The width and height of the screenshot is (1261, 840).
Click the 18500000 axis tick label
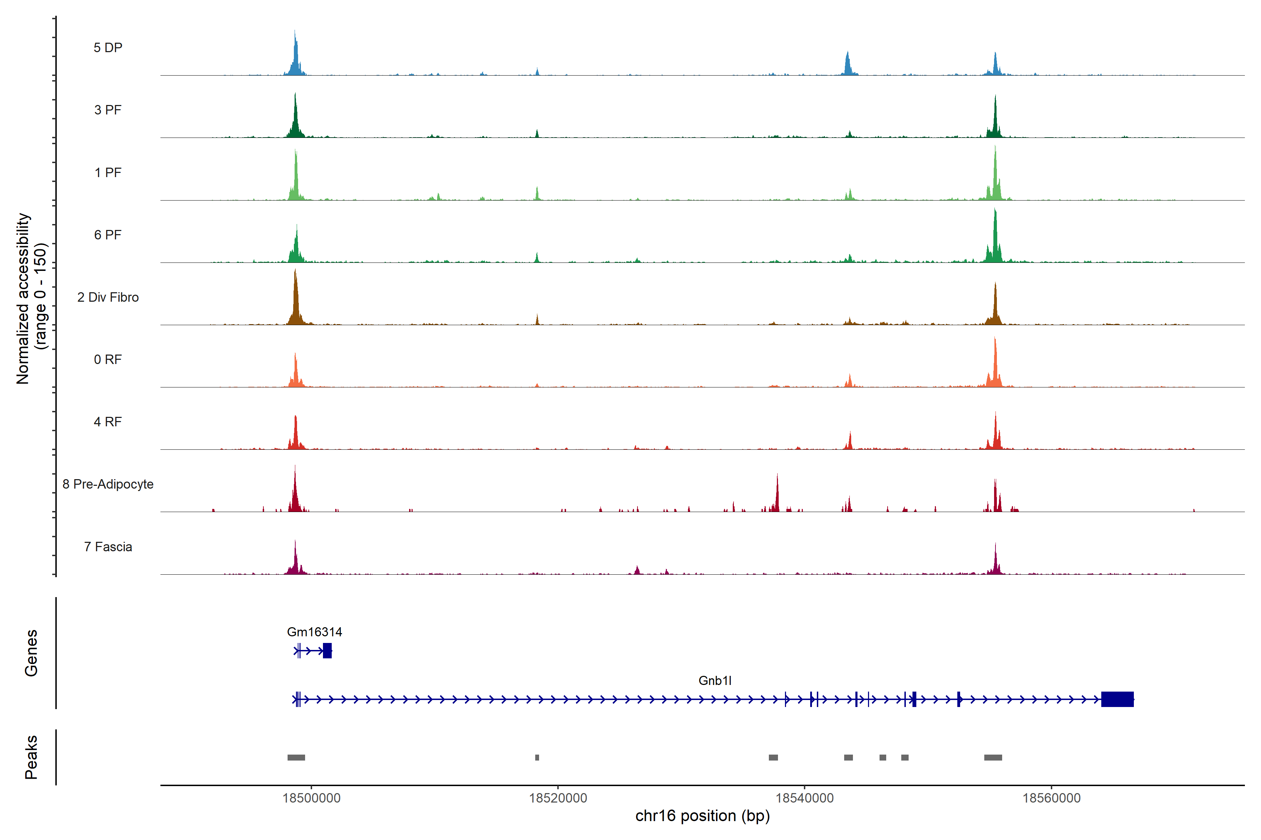(x=311, y=798)
